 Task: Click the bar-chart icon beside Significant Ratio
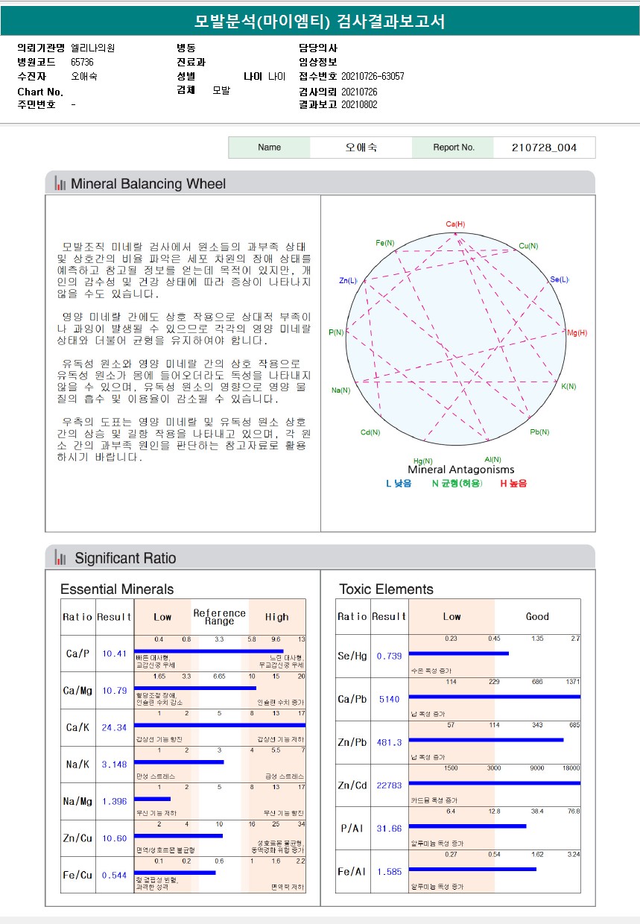[x=59, y=557]
